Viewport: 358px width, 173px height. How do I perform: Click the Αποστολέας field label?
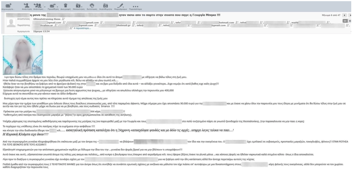click(23, 19)
